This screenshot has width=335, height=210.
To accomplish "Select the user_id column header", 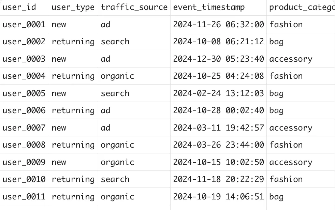I will (24, 7).
